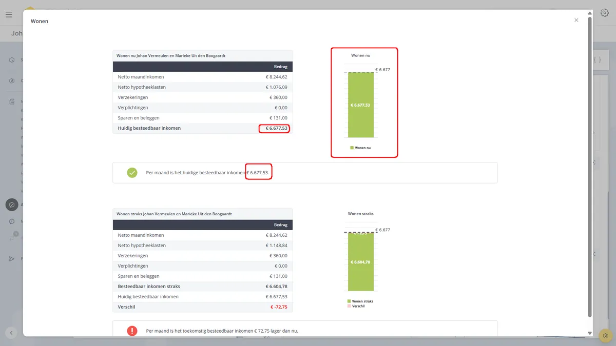Viewport: 616px width, 346px height.
Task: Collapse the sidebar with the bottom-left chevron
Action: 11,333
